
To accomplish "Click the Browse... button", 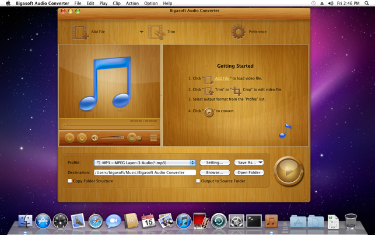I will click(215, 172).
